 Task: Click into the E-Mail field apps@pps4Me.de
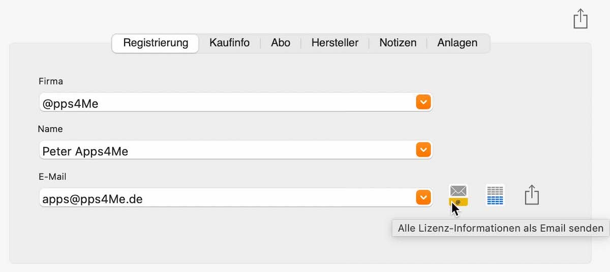(x=236, y=197)
